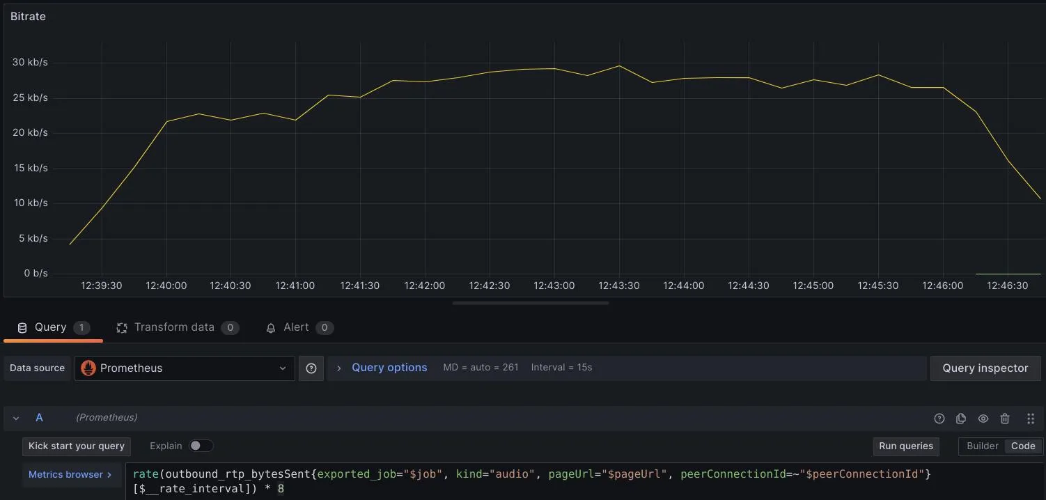Duplicate query A using the copy icon
1046x500 pixels.
click(x=961, y=418)
